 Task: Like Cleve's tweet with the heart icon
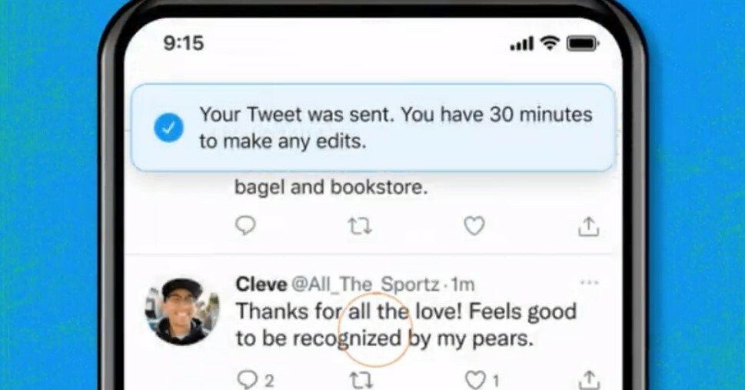482,381
